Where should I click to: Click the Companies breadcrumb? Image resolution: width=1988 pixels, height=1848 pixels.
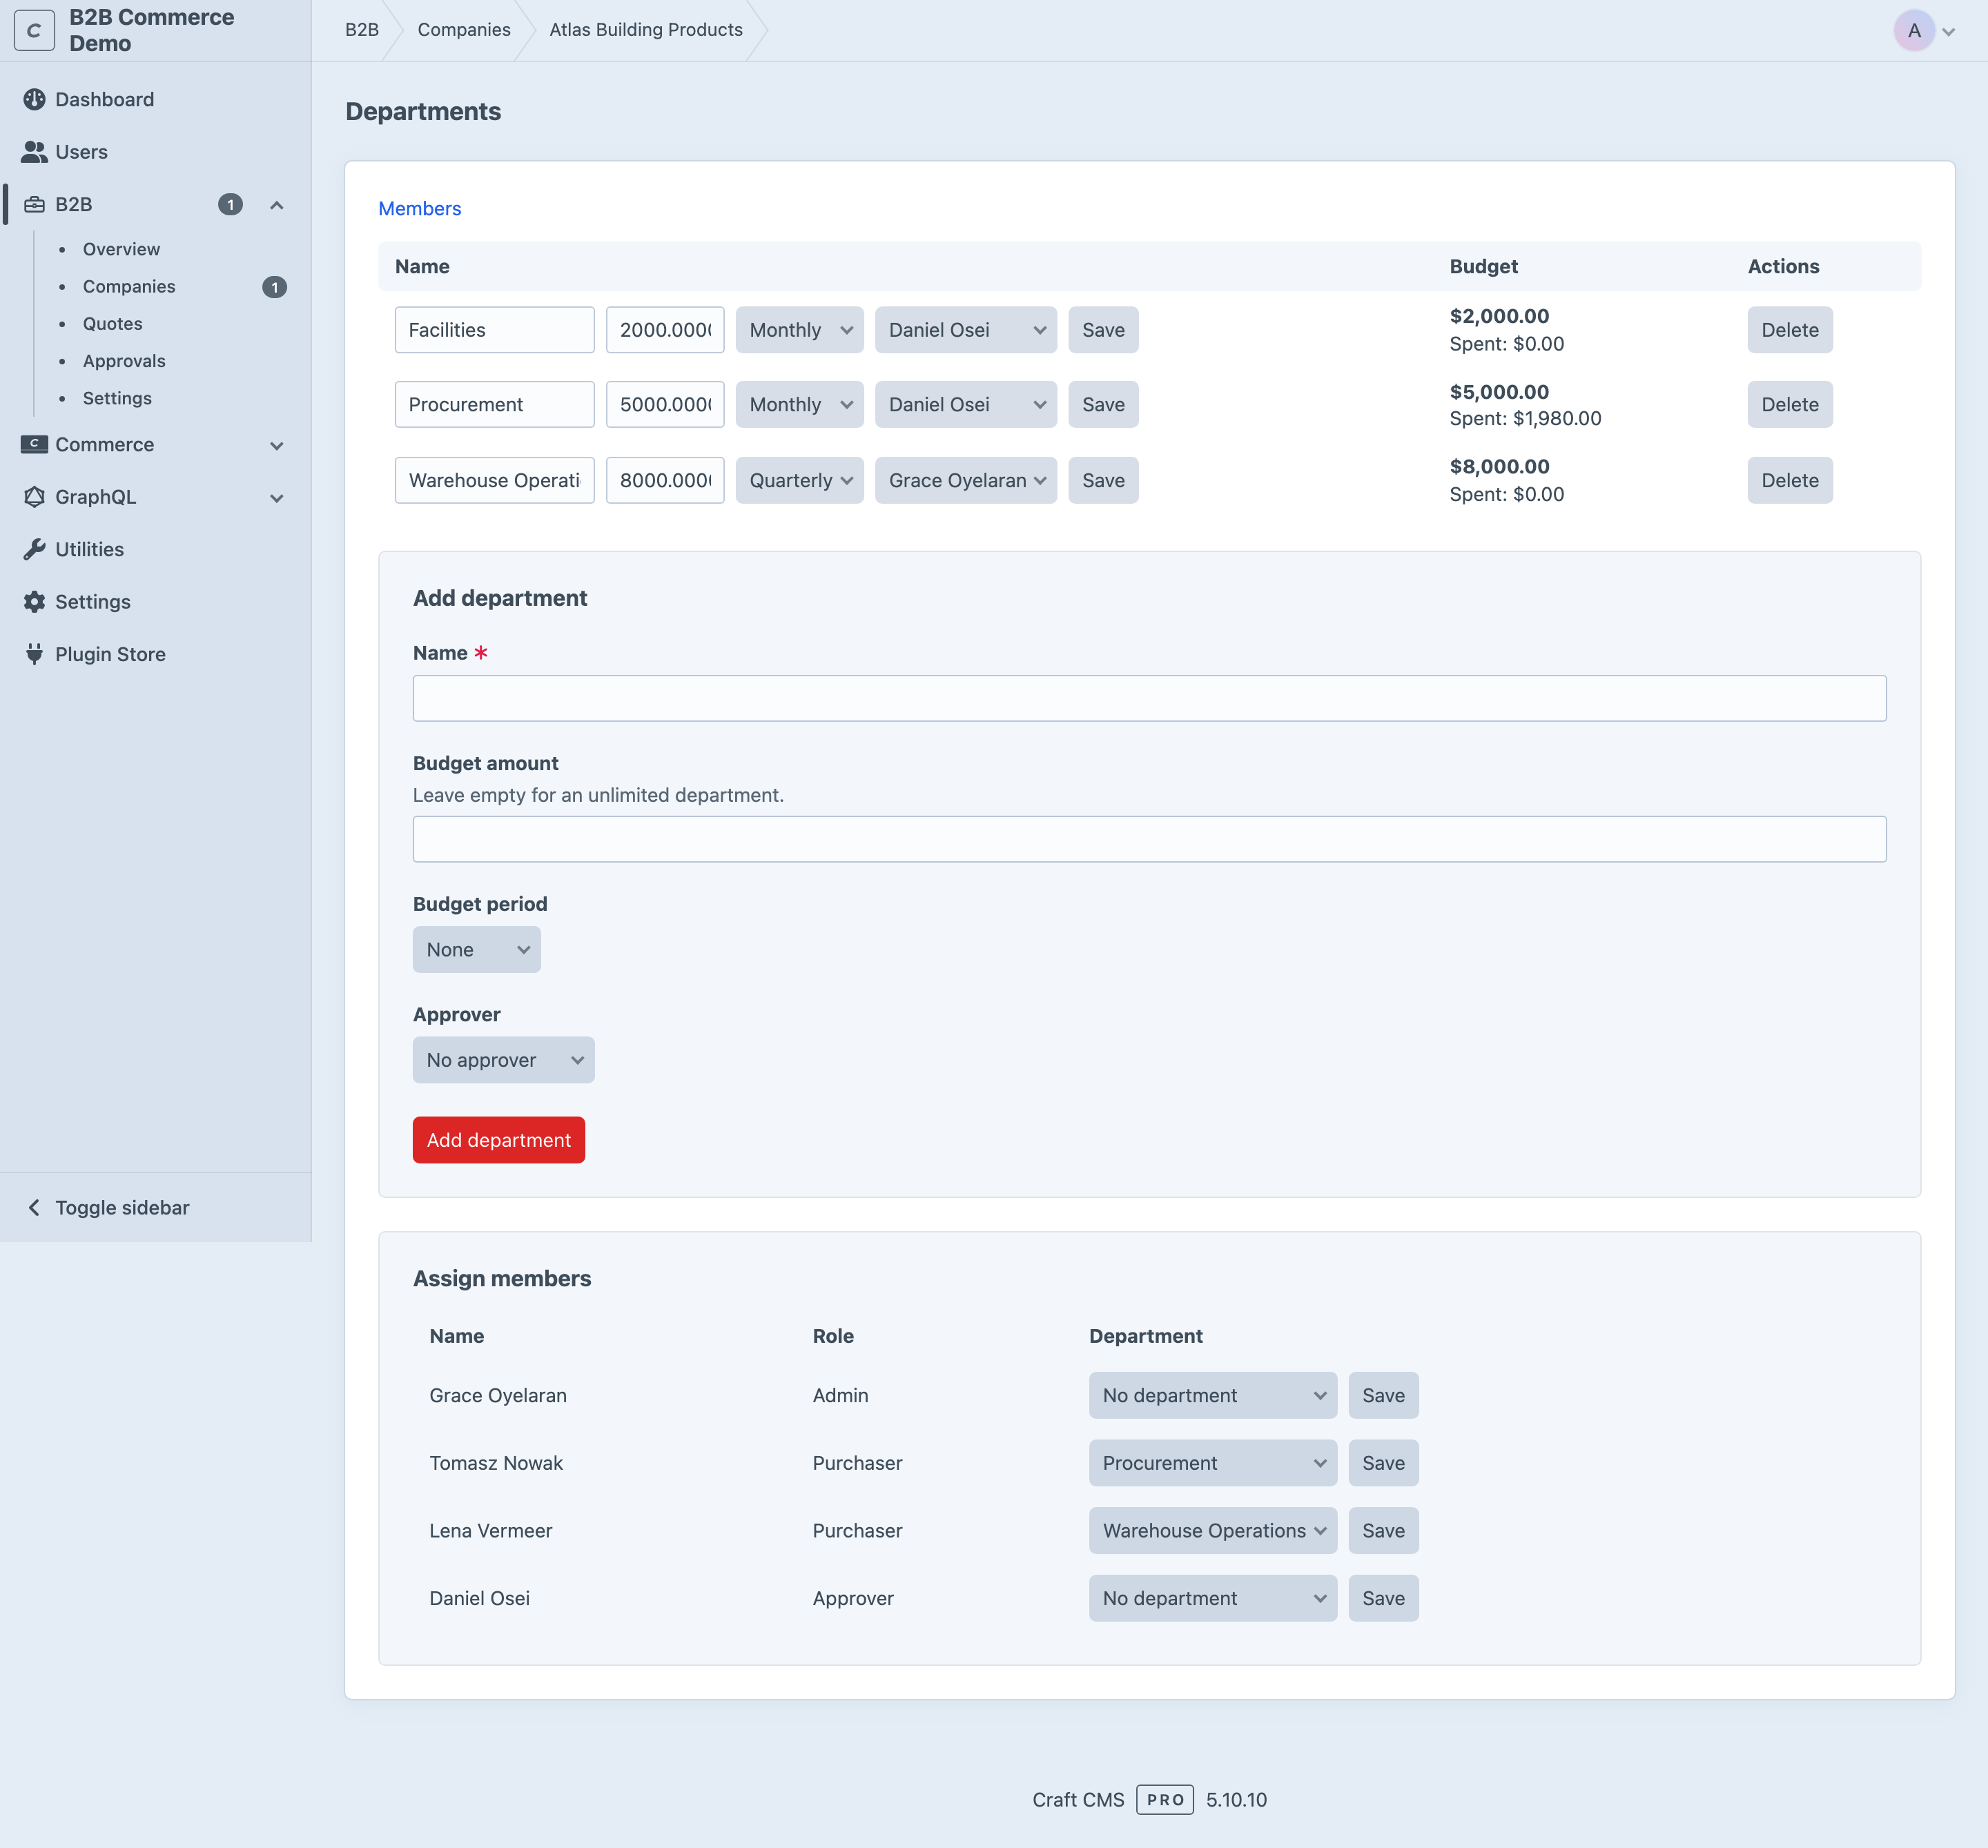464,30
